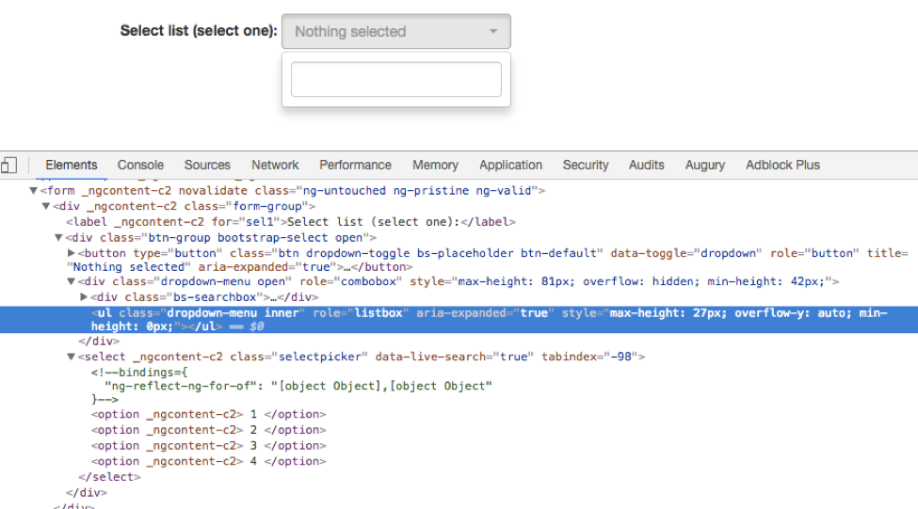Toggle the device toolbar icon in DevTools
Viewport: 918px width, 509px height.
(x=8, y=166)
